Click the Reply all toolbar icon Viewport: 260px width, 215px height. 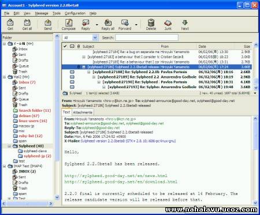pos(108,25)
